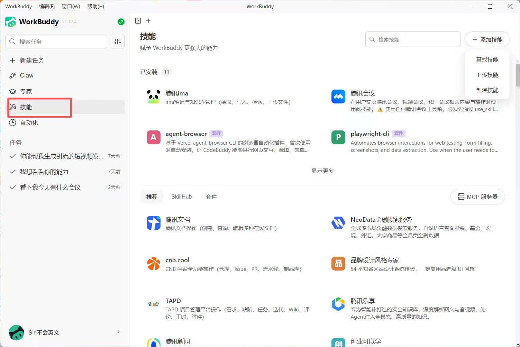Click the 腾讯ima panda icon

(x=154, y=97)
